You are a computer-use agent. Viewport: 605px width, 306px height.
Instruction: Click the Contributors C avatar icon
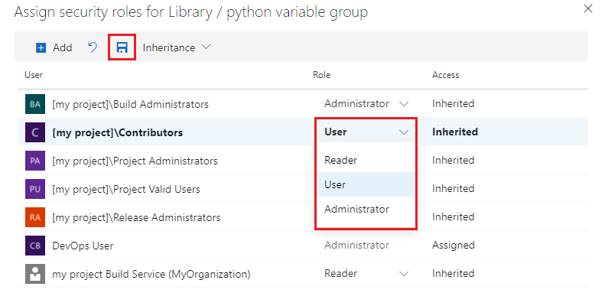click(35, 132)
